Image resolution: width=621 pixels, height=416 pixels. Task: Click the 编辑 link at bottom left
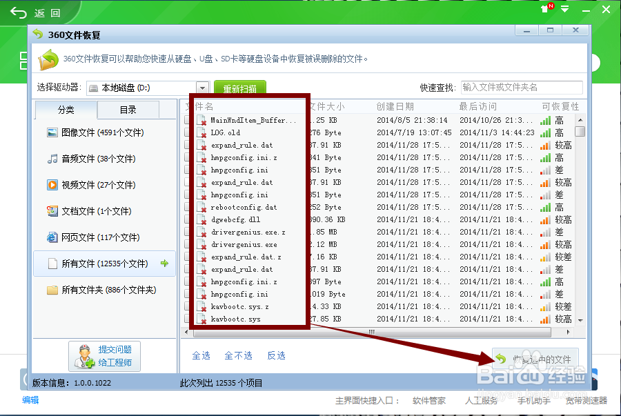(30, 399)
